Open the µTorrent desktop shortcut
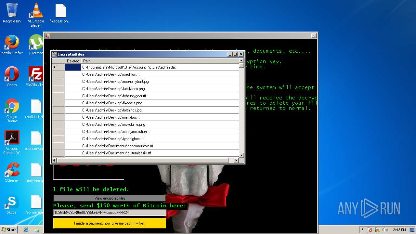Image resolution: width=416 pixels, height=234 pixels. coord(36,45)
